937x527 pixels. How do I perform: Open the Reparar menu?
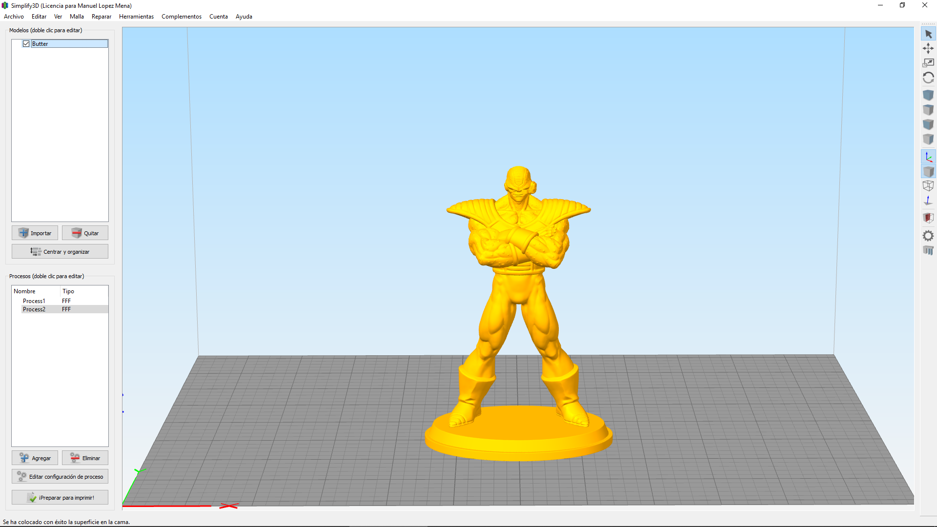click(x=101, y=17)
